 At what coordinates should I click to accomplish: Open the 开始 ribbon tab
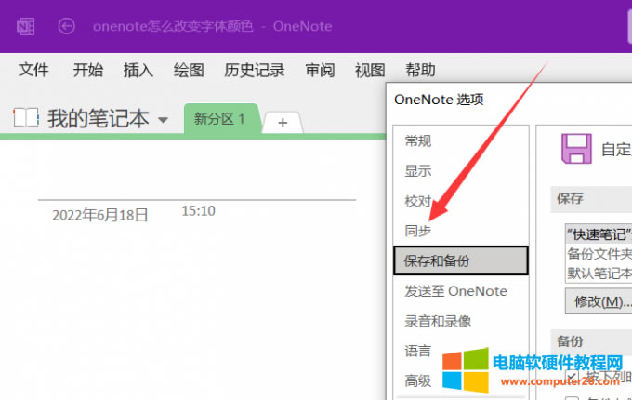88,70
